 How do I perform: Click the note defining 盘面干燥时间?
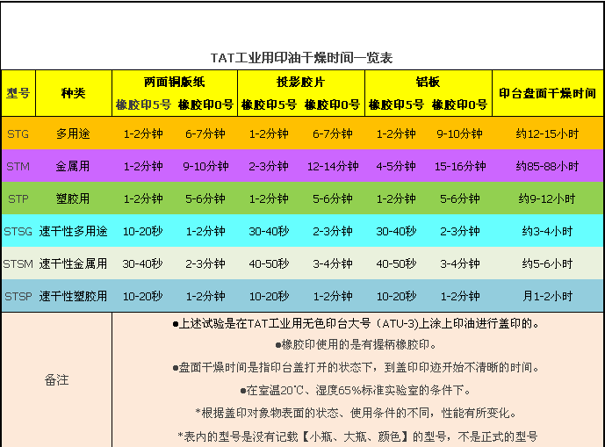356,367
